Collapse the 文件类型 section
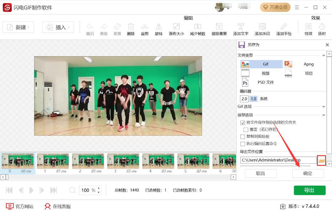Image resolution: width=332 pixels, height=211 pixels. (324, 55)
